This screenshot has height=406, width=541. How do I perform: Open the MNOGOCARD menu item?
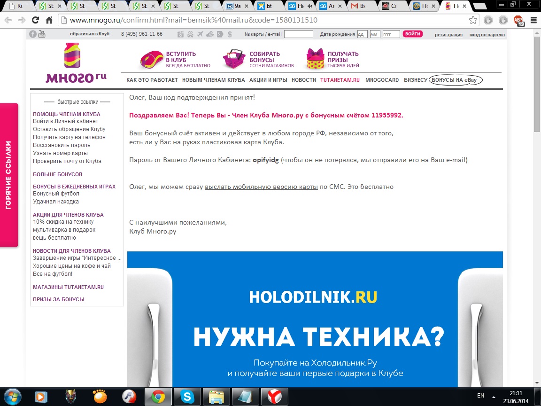pyautogui.click(x=382, y=80)
